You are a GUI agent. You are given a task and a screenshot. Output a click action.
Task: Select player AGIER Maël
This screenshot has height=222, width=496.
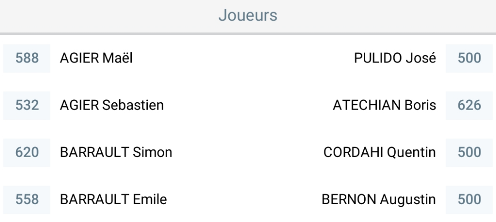[96, 58]
